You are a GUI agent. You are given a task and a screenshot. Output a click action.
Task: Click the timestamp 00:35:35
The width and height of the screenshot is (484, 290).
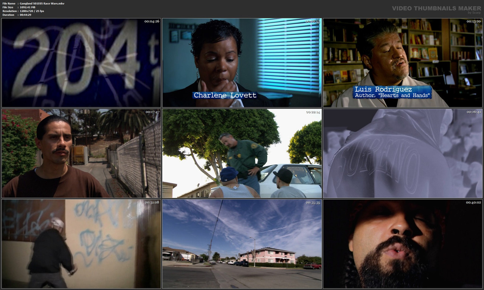pos(313,203)
